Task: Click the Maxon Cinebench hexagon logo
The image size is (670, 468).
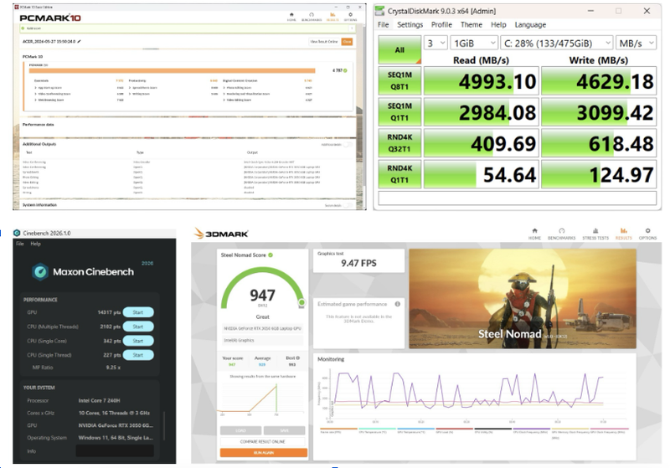Action: pyautogui.click(x=40, y=271)
